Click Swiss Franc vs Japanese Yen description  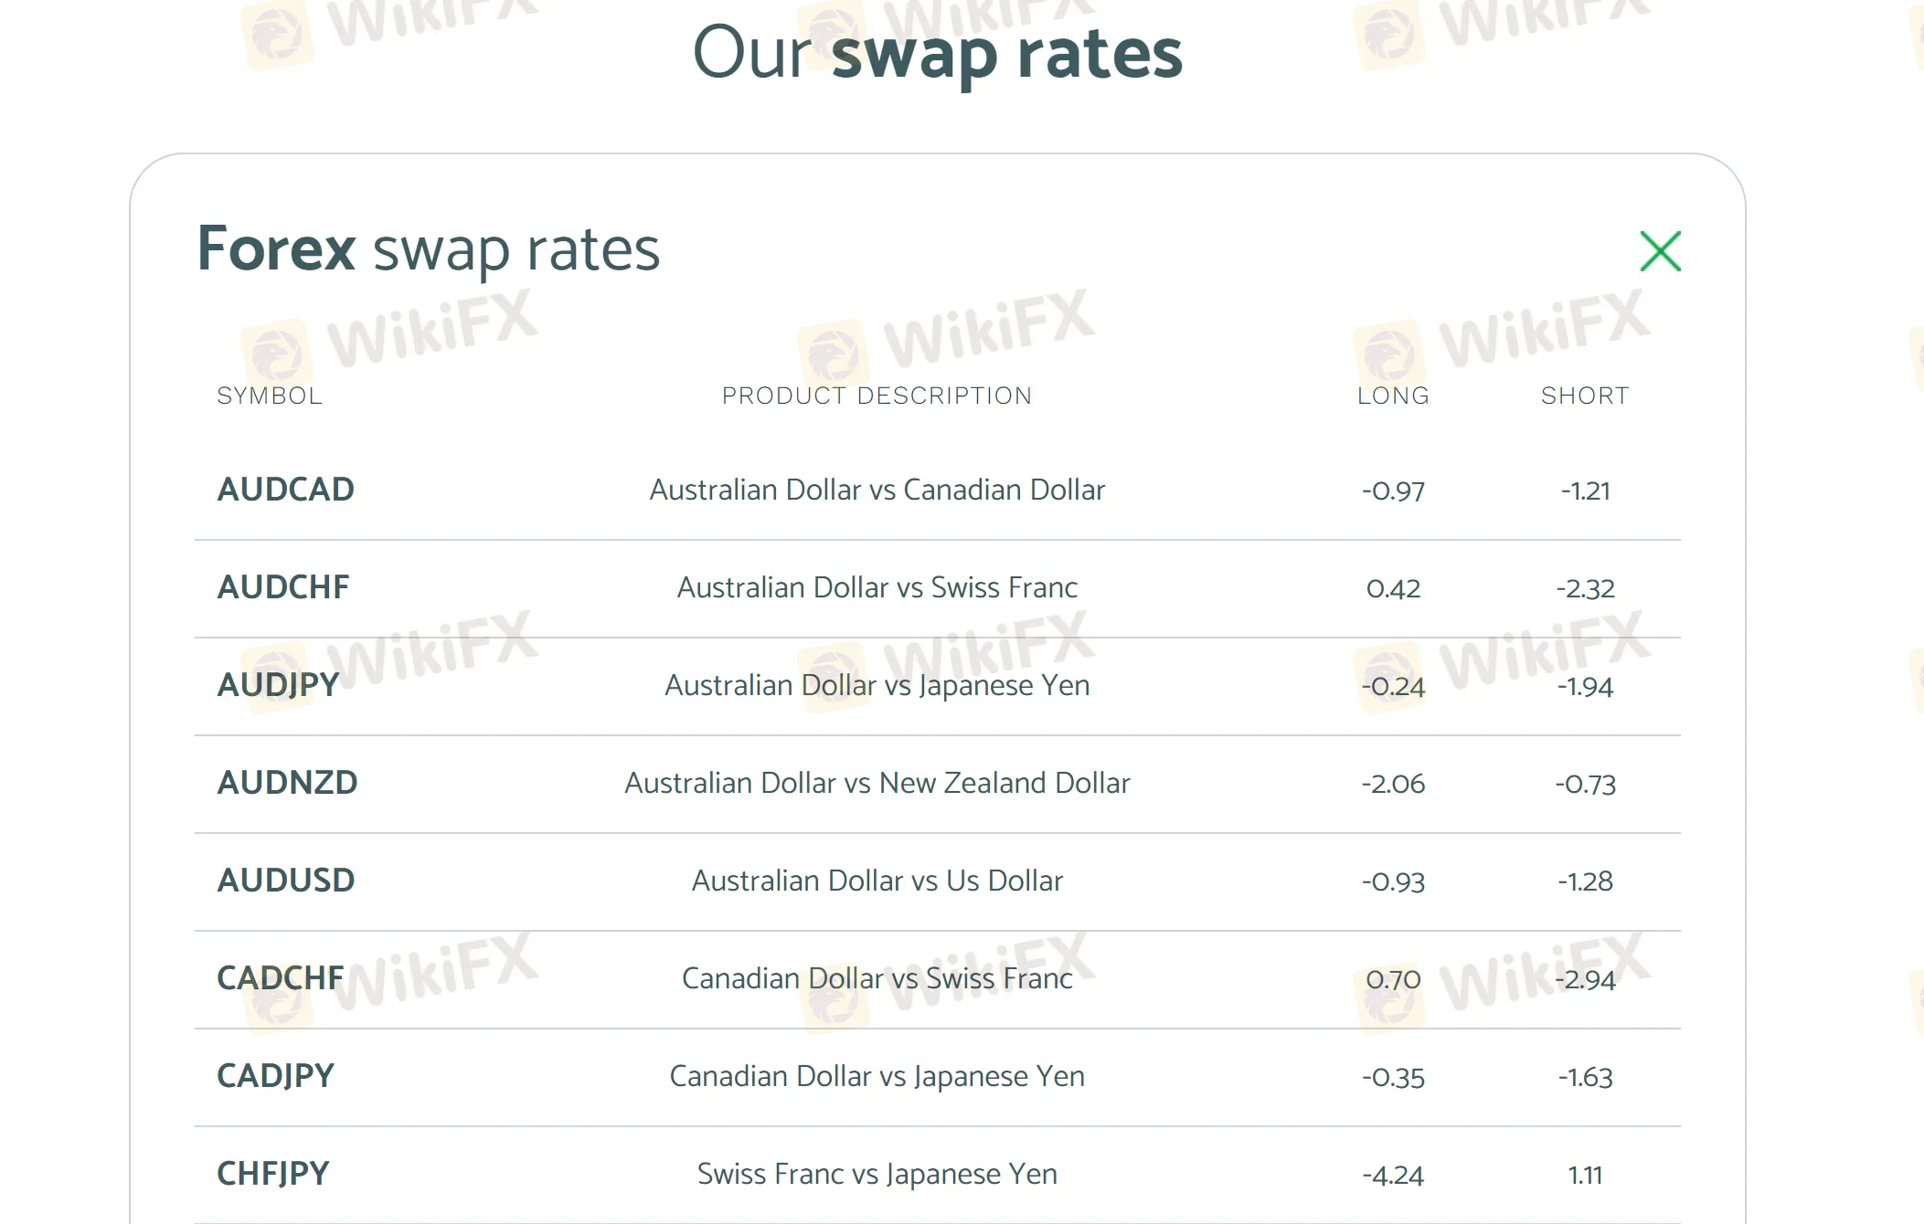(877, 1174)
